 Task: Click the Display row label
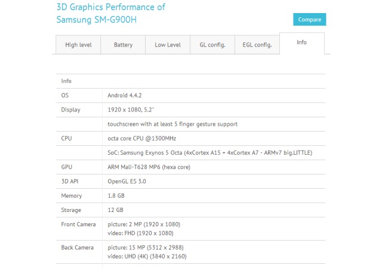[x=70, y=110]
